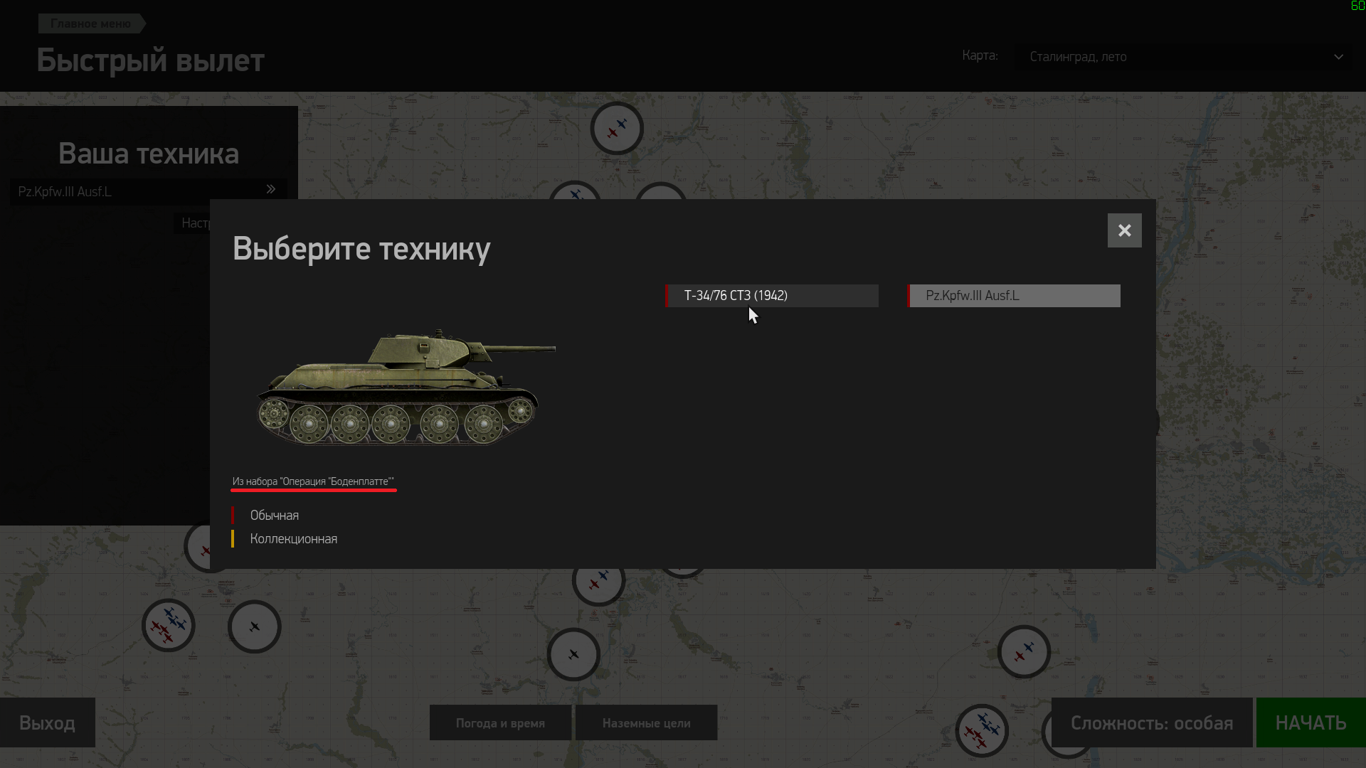Open the Карта map dropdown
The height and width of the screenshot is (768, 1366).
pyautogui.click(x=1184, y=57)
